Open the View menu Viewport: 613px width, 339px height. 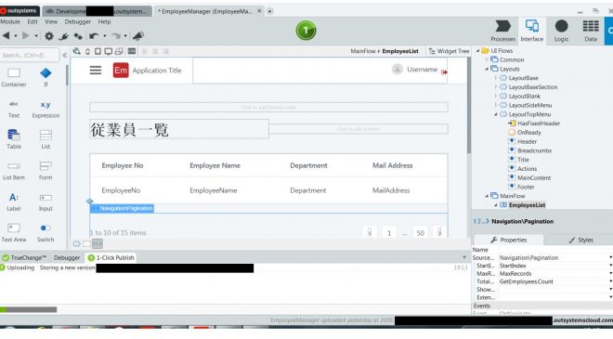pyautogui.click(x=51, y=22)
